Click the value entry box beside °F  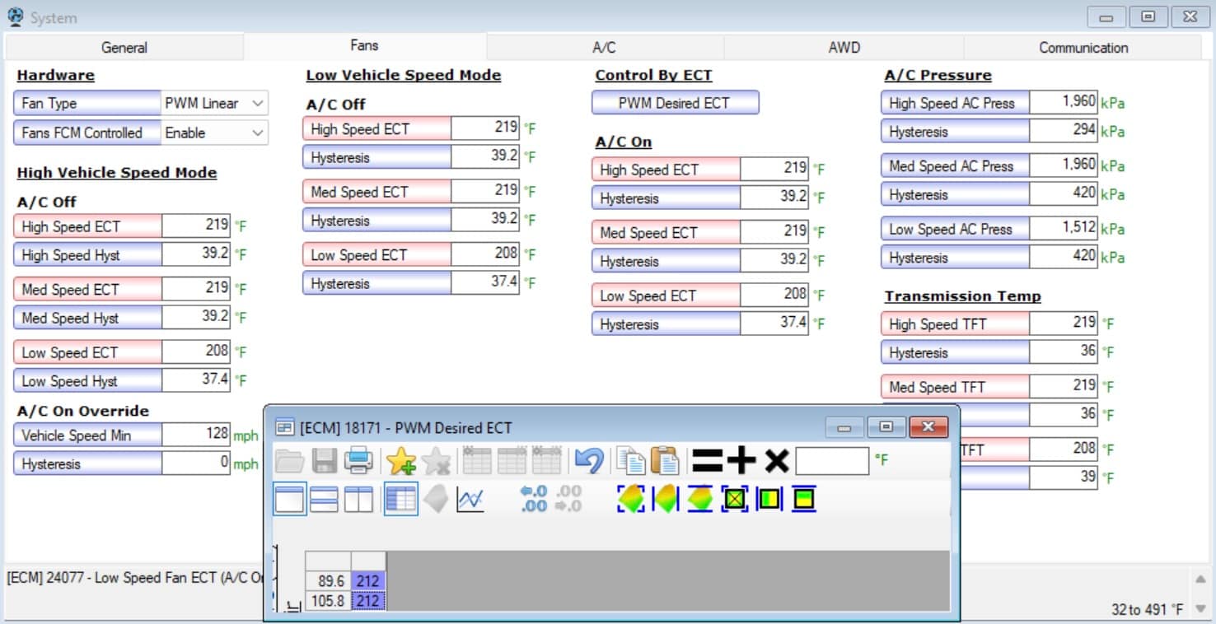coord(831,461)
